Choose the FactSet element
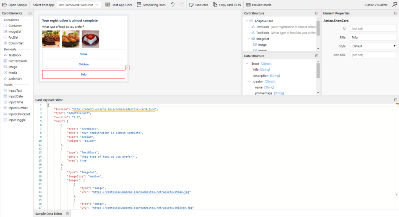 pyautogui.click(x=11, y=37)
